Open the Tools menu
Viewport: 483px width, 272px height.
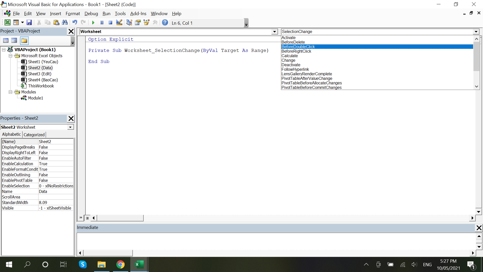tap(120, 14)
